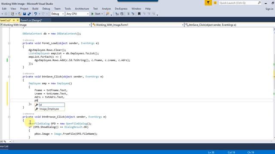
Task: Open the Edit menu
Action: tap(4, 9)
